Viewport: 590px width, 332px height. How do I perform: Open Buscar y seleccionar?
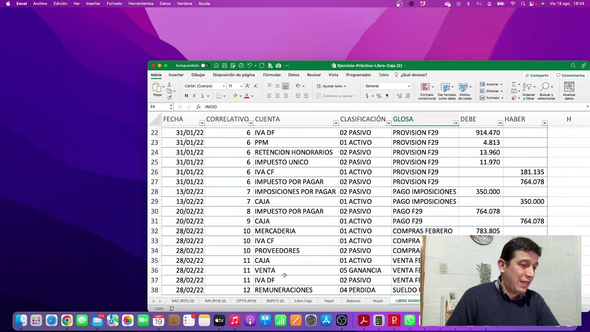coord(546,91)
